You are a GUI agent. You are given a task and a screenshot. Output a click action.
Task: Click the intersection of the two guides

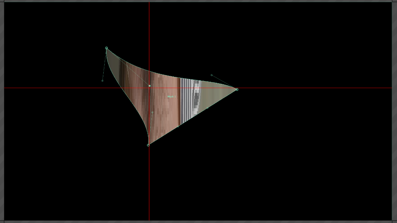tap(149, 88)
